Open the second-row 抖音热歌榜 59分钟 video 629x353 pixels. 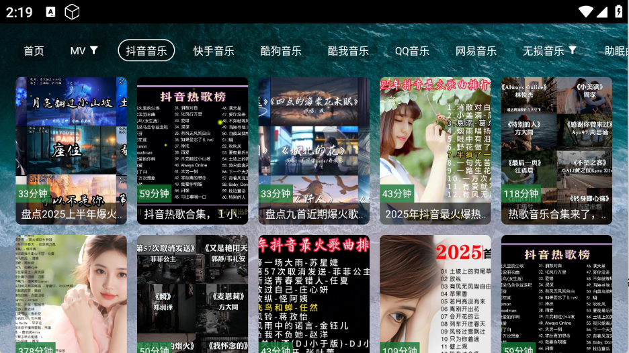click(x=557, y=294)
